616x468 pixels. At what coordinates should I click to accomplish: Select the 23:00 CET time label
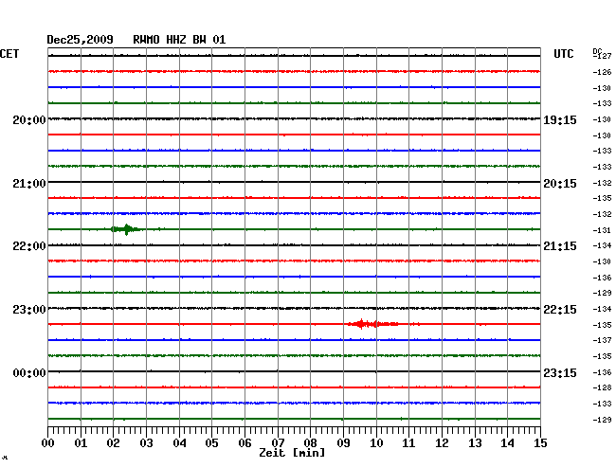click(29, 310)
